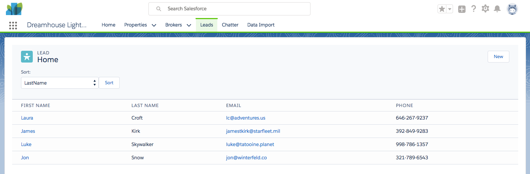The height and width of the screenshot is (174, 530).
Task: Click email lc@adventures.us
Action: (246, 118)
